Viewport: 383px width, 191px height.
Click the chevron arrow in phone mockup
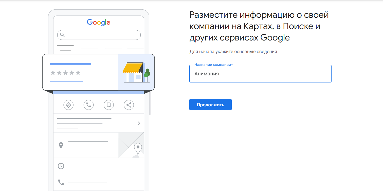click(x=139, y=123)
